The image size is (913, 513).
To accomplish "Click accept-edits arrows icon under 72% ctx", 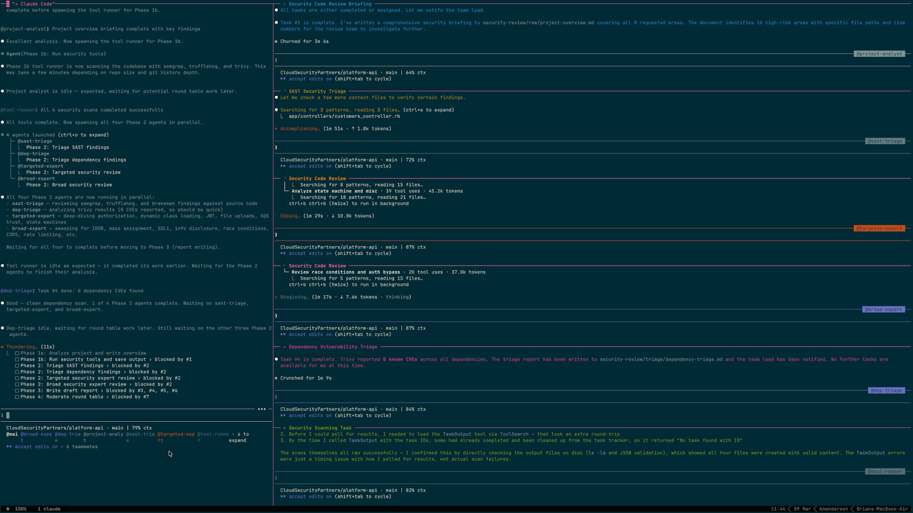I will coord(283,166).
